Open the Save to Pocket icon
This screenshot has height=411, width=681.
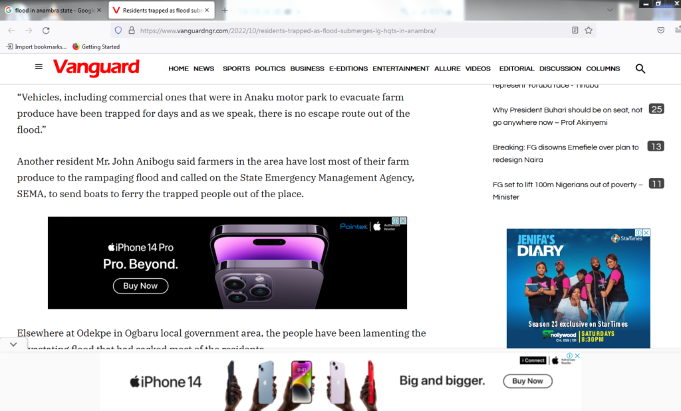point(660,31)
